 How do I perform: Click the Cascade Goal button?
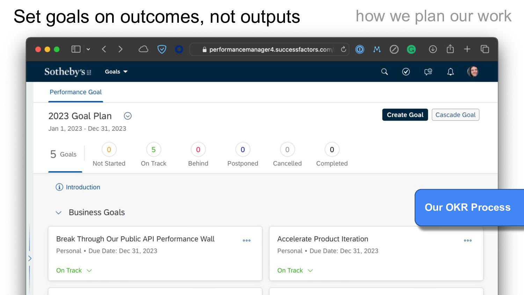point(456,115)
